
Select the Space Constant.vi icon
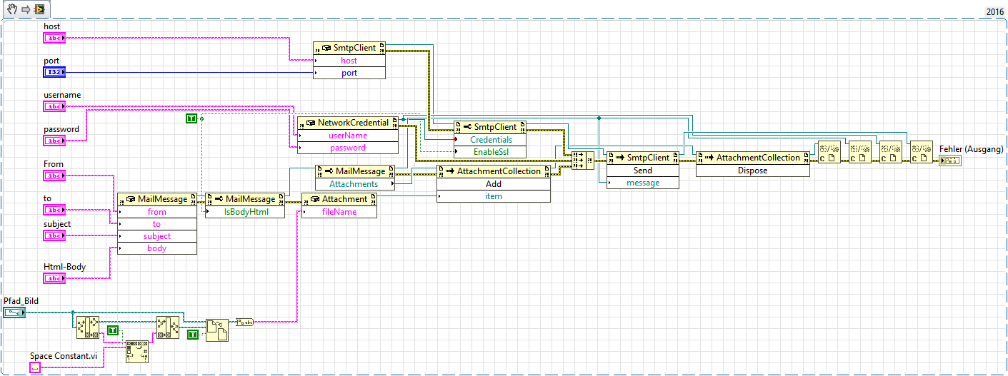pos(35,367)
